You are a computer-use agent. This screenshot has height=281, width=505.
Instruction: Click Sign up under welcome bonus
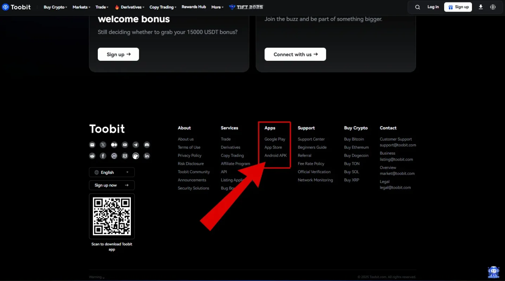[118, 54]
